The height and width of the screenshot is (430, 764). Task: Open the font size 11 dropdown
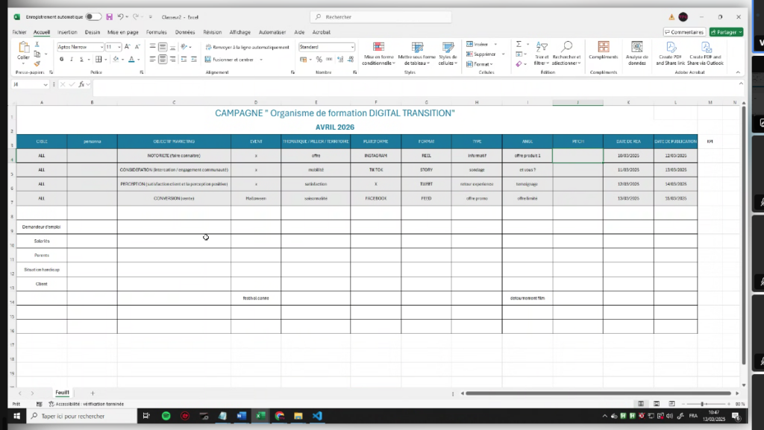coord(119,47)
